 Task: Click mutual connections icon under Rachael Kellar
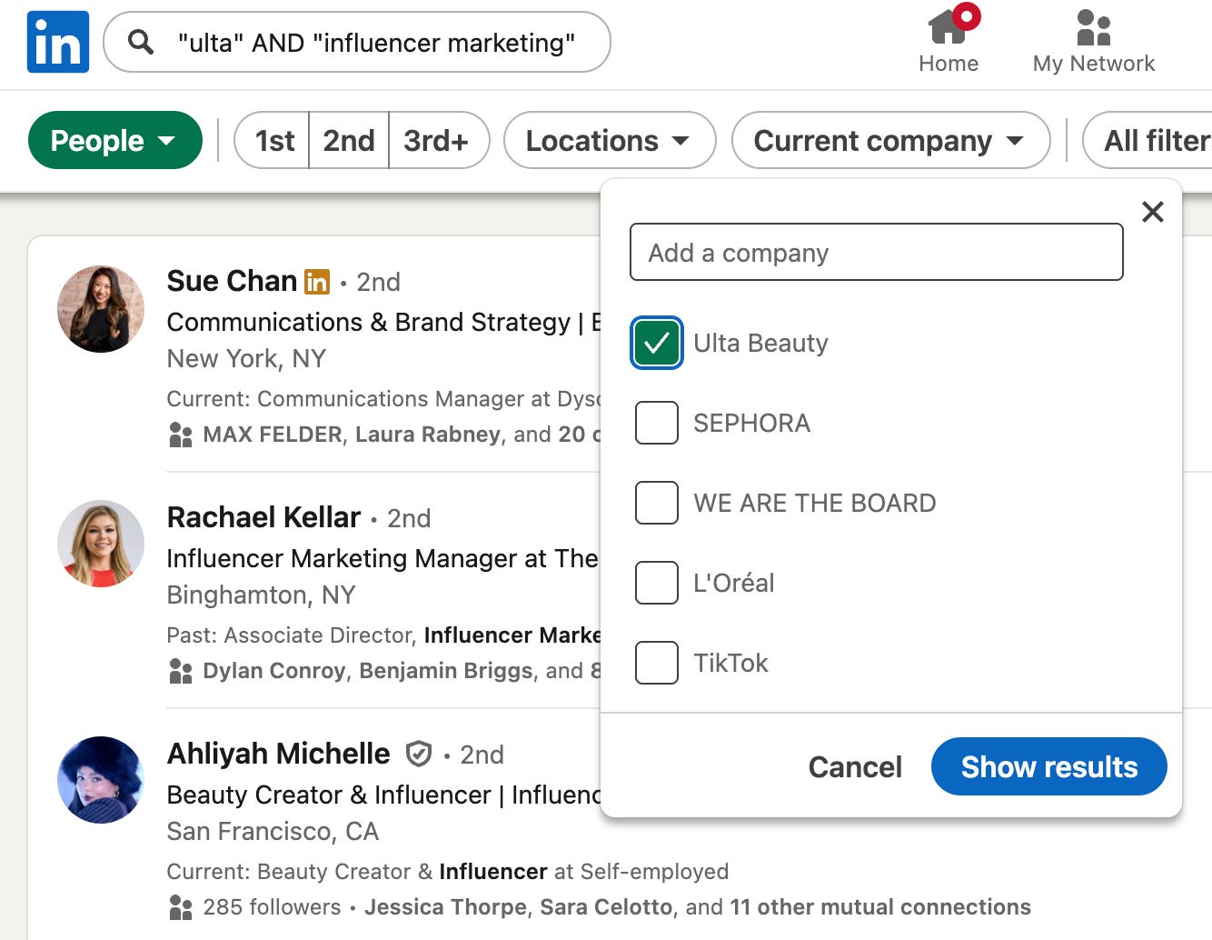click(x=181, y=671)
